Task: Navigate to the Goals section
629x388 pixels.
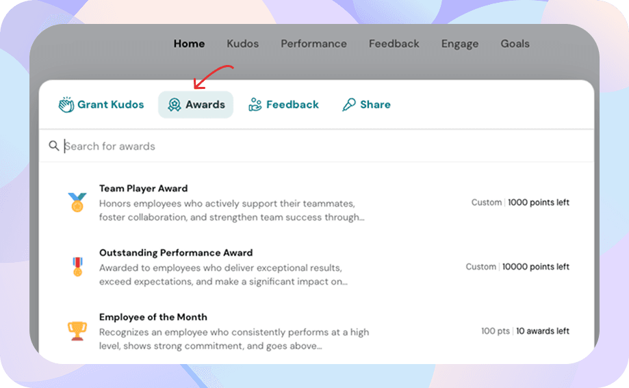Action: (x=515, y=44)
